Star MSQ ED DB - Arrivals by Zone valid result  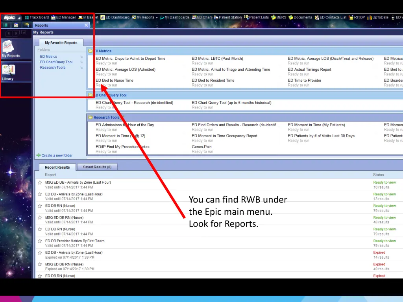click(x=40, y=182)
